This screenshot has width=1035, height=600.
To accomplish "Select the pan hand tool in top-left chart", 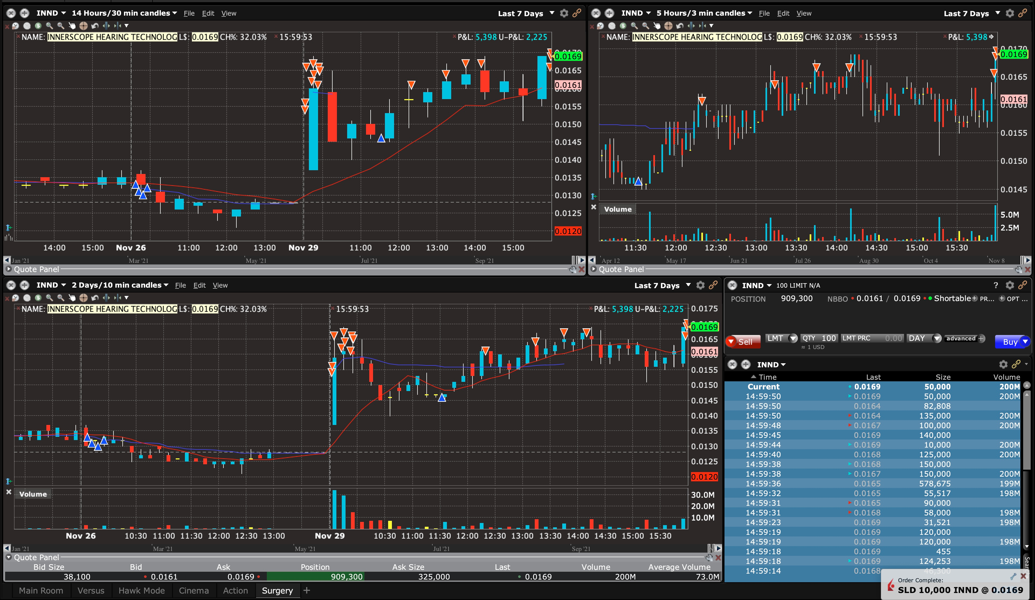I will pos(72,26).
